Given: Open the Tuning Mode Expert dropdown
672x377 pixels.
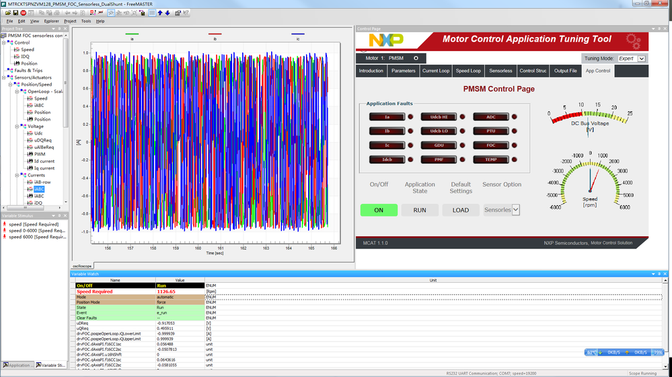Looking at the screenshot, I should tap(642, 59).
